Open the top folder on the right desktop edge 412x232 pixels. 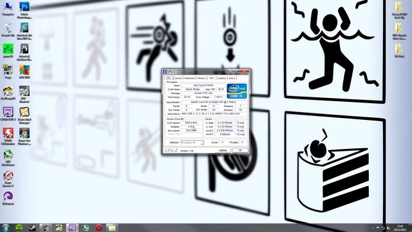point(398,10)
